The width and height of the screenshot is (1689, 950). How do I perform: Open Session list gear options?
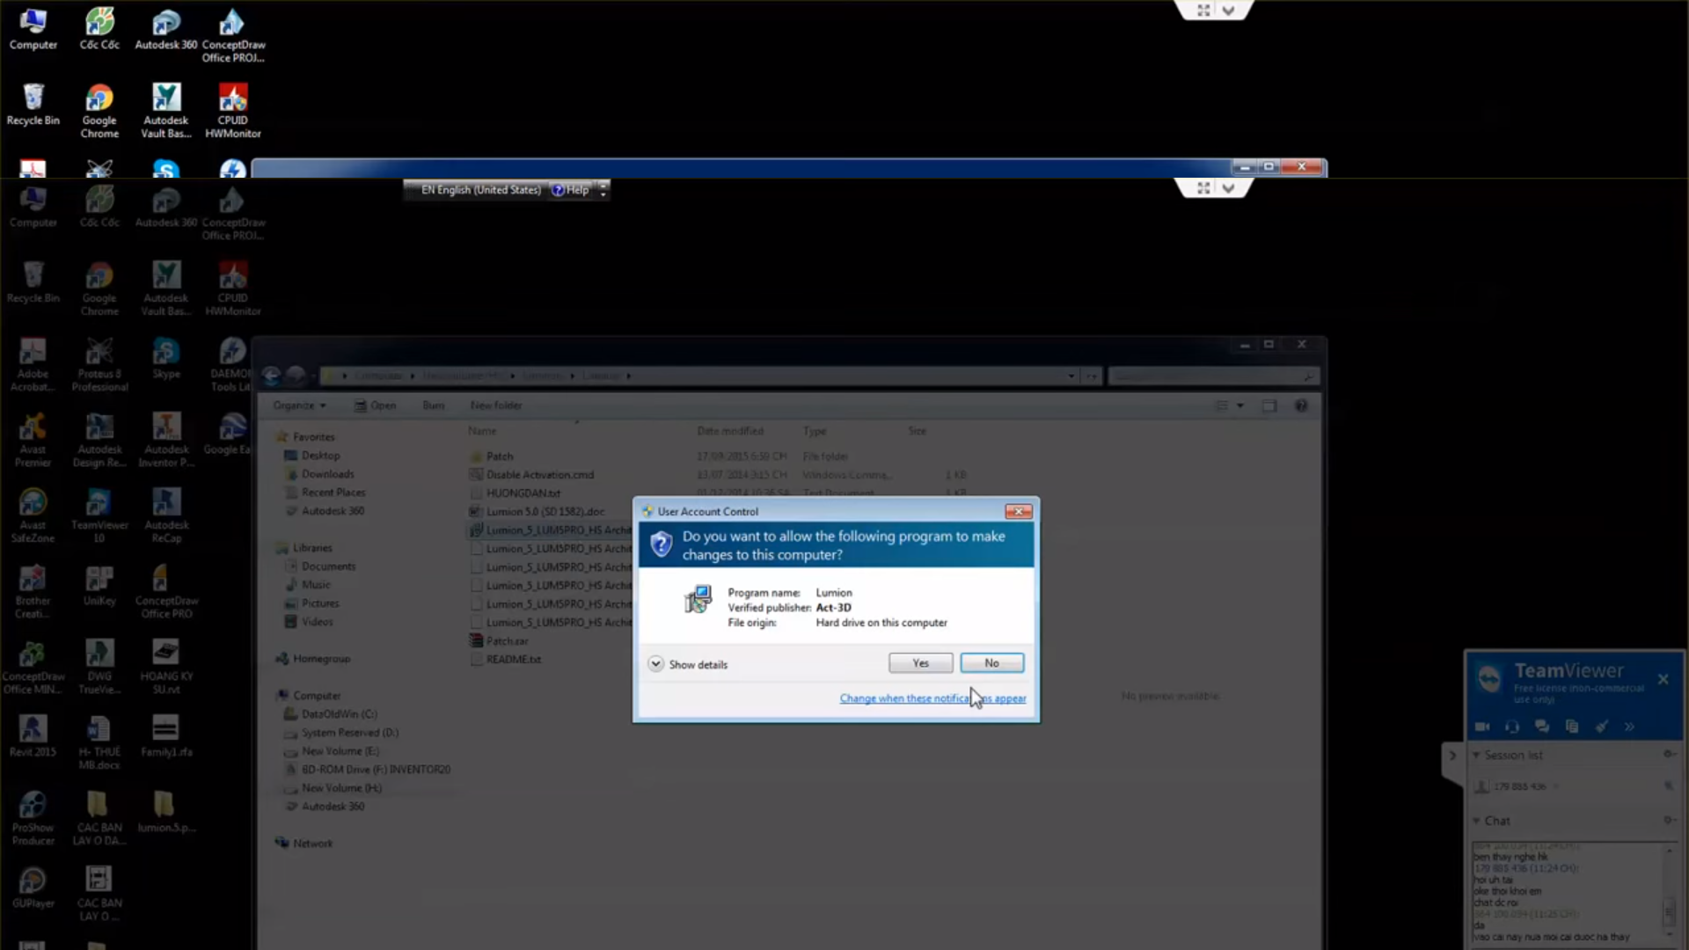(1667, 754)
